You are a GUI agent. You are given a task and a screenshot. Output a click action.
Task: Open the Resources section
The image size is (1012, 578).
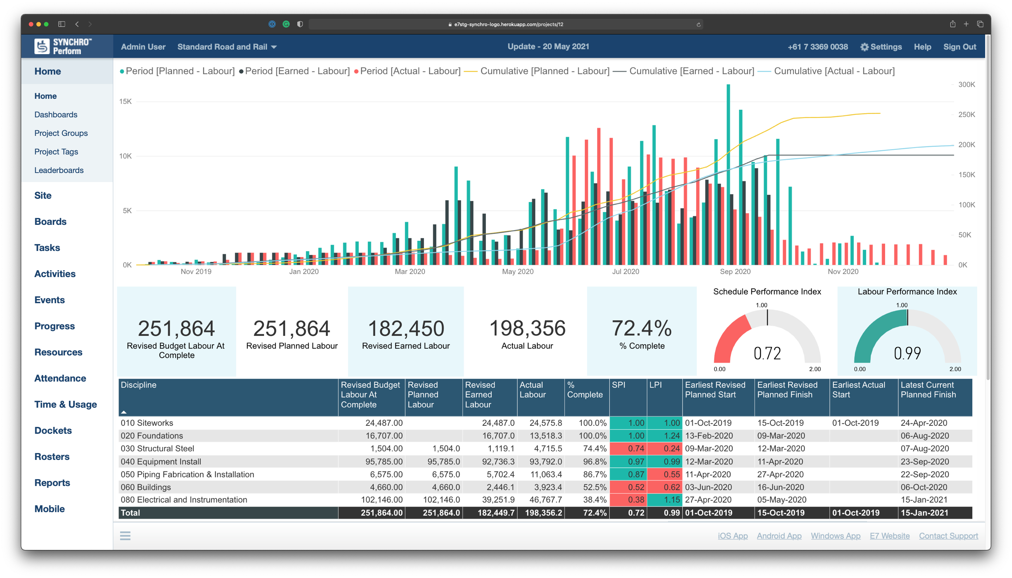point(58,352)
